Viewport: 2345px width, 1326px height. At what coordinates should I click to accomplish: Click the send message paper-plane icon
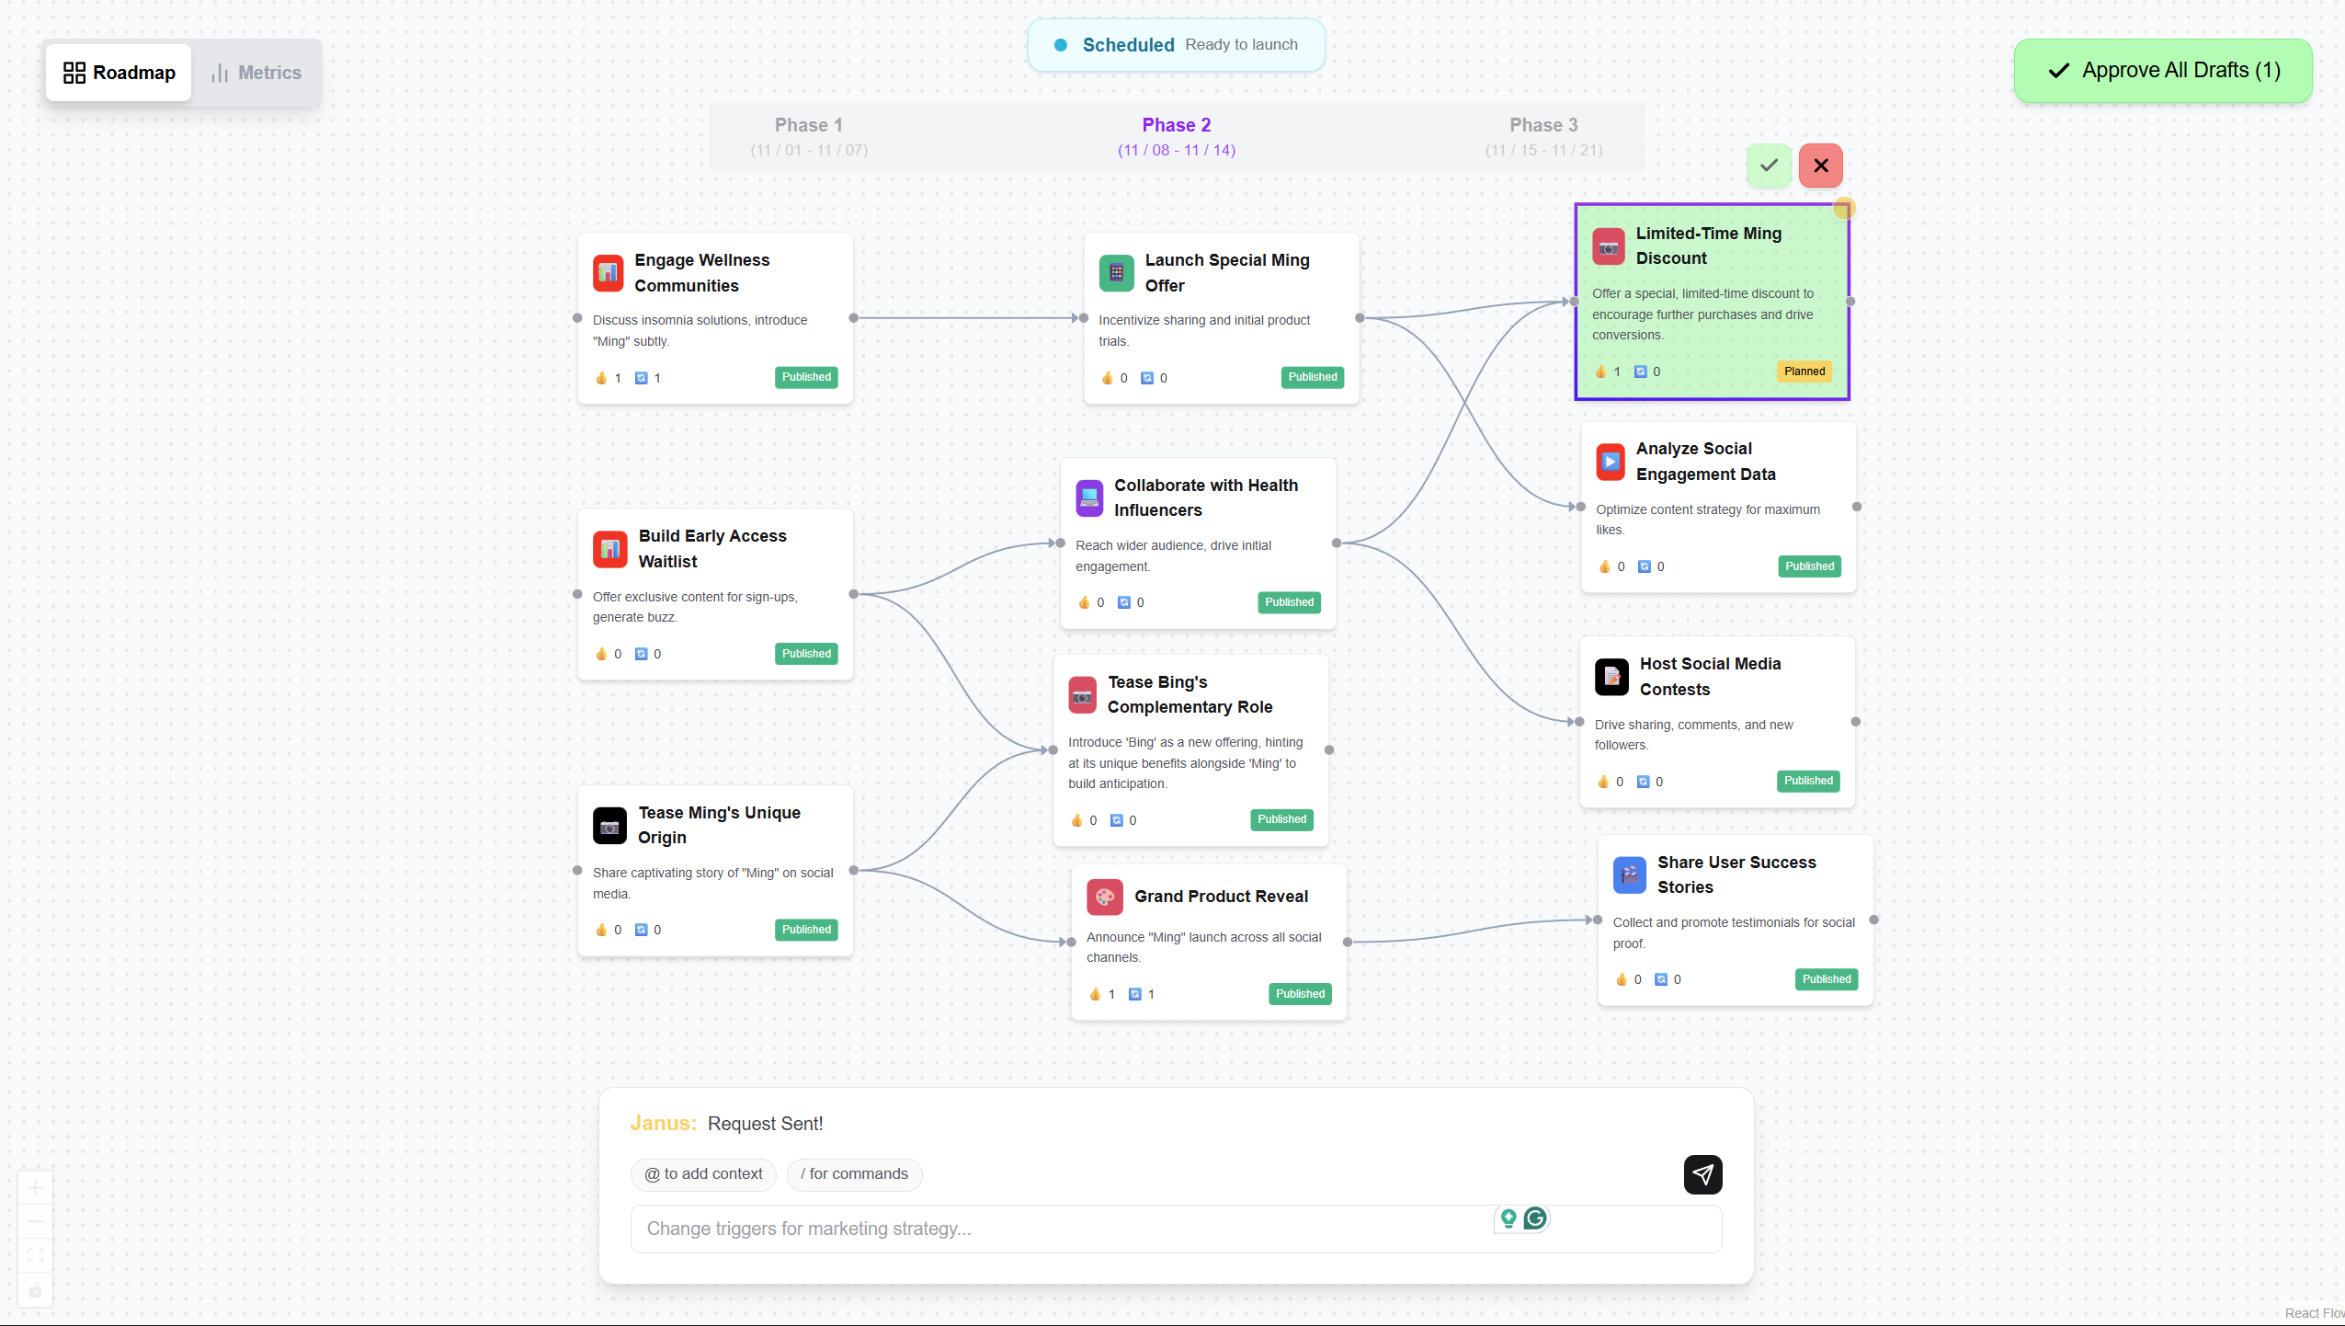(x=1702, y=1174)
